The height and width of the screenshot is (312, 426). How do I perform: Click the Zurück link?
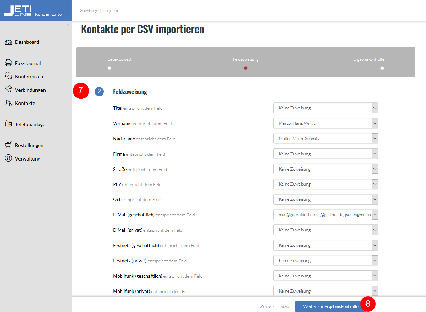click(x=267, y=306)
